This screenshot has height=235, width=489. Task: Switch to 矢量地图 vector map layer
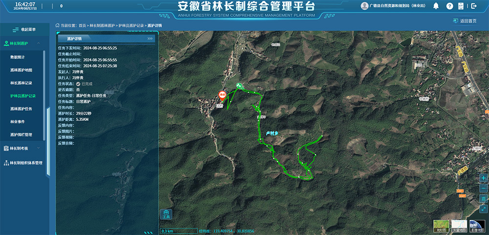pyautogui.click(x=459, y=225)
